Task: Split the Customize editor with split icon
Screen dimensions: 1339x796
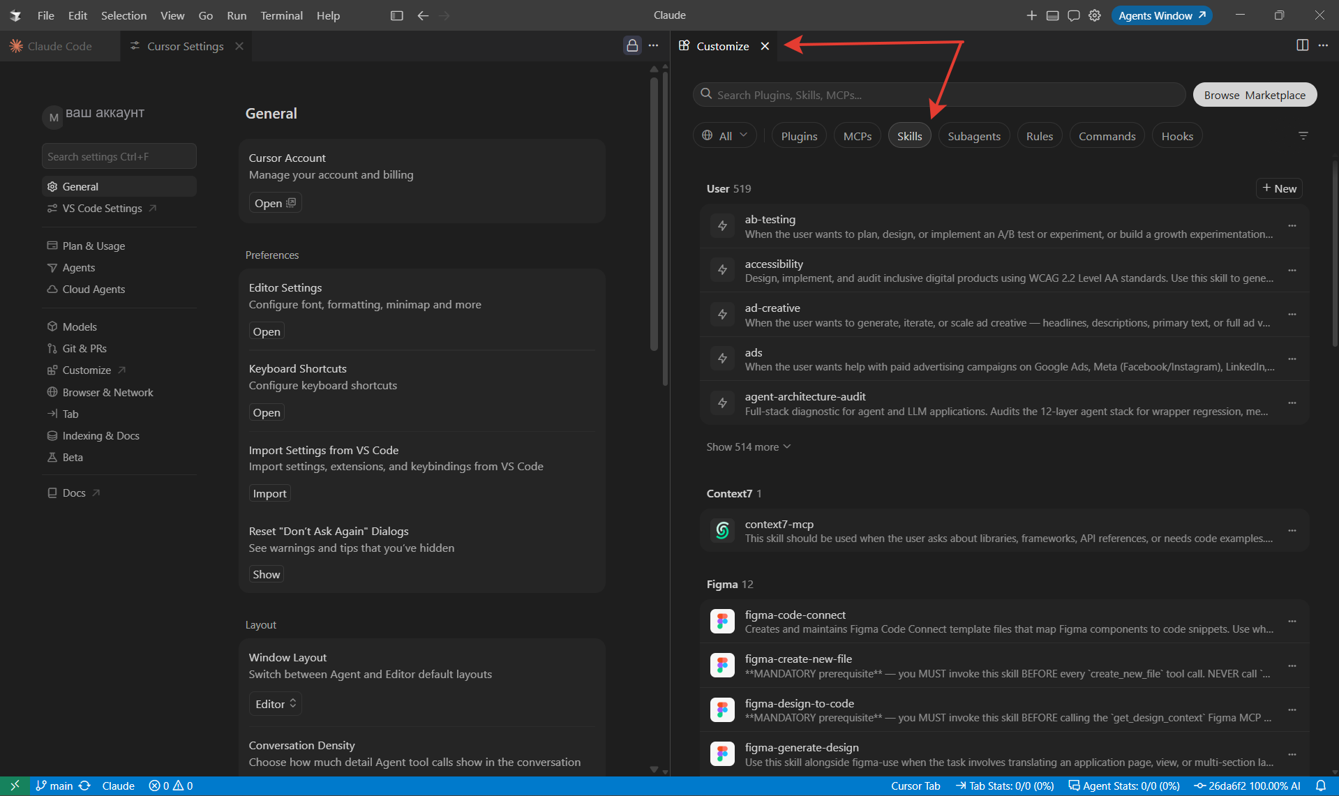Action: pos(1302,45)
